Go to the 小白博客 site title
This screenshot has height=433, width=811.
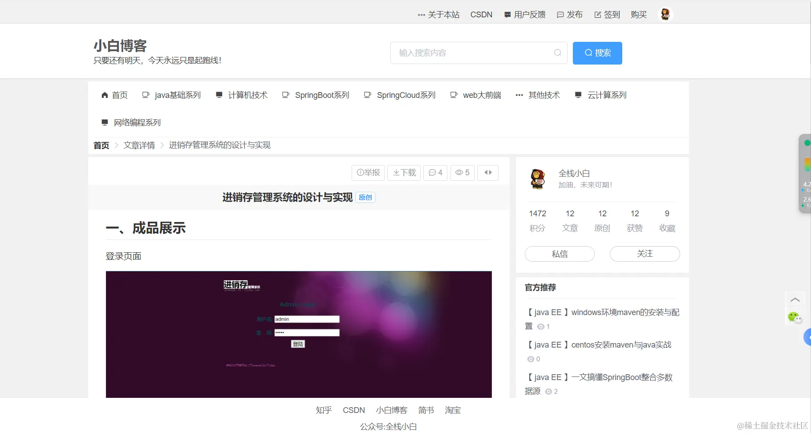pos(120,46)
